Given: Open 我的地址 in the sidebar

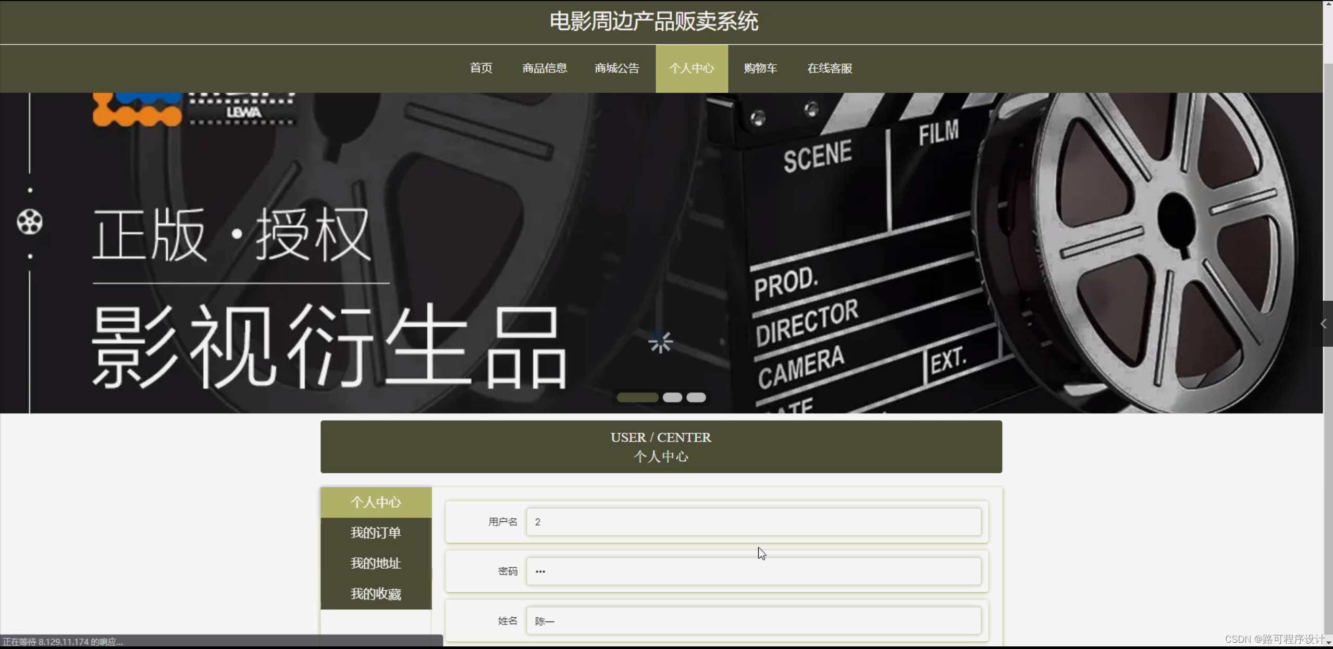Looking at the screenshot, I should (376, 564).
